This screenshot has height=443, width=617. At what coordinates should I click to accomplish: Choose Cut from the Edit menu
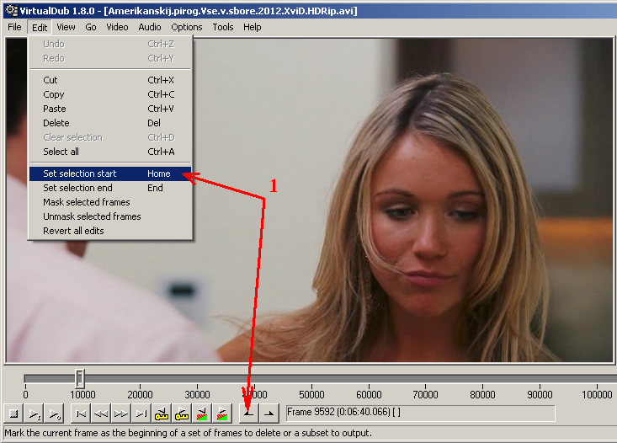tap(110, 80)
